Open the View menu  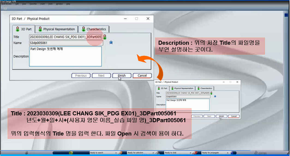(24, 4)
